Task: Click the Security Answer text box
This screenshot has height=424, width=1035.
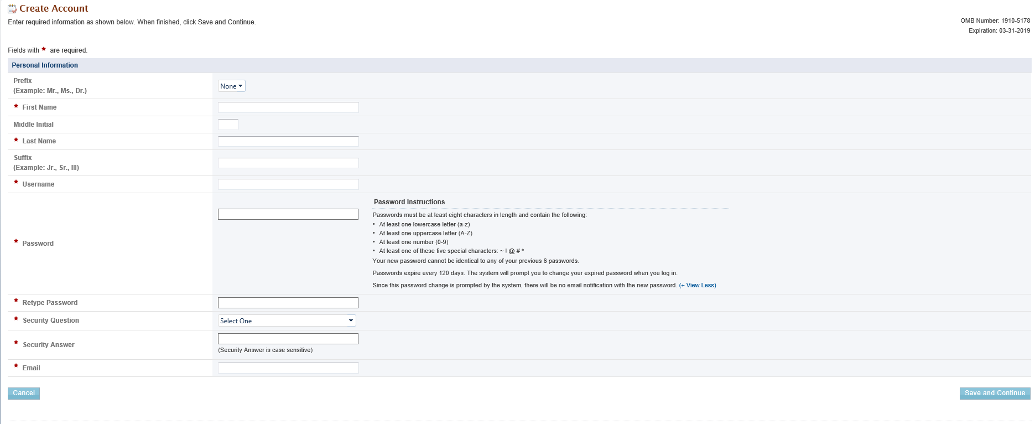Action: (288, 339)
